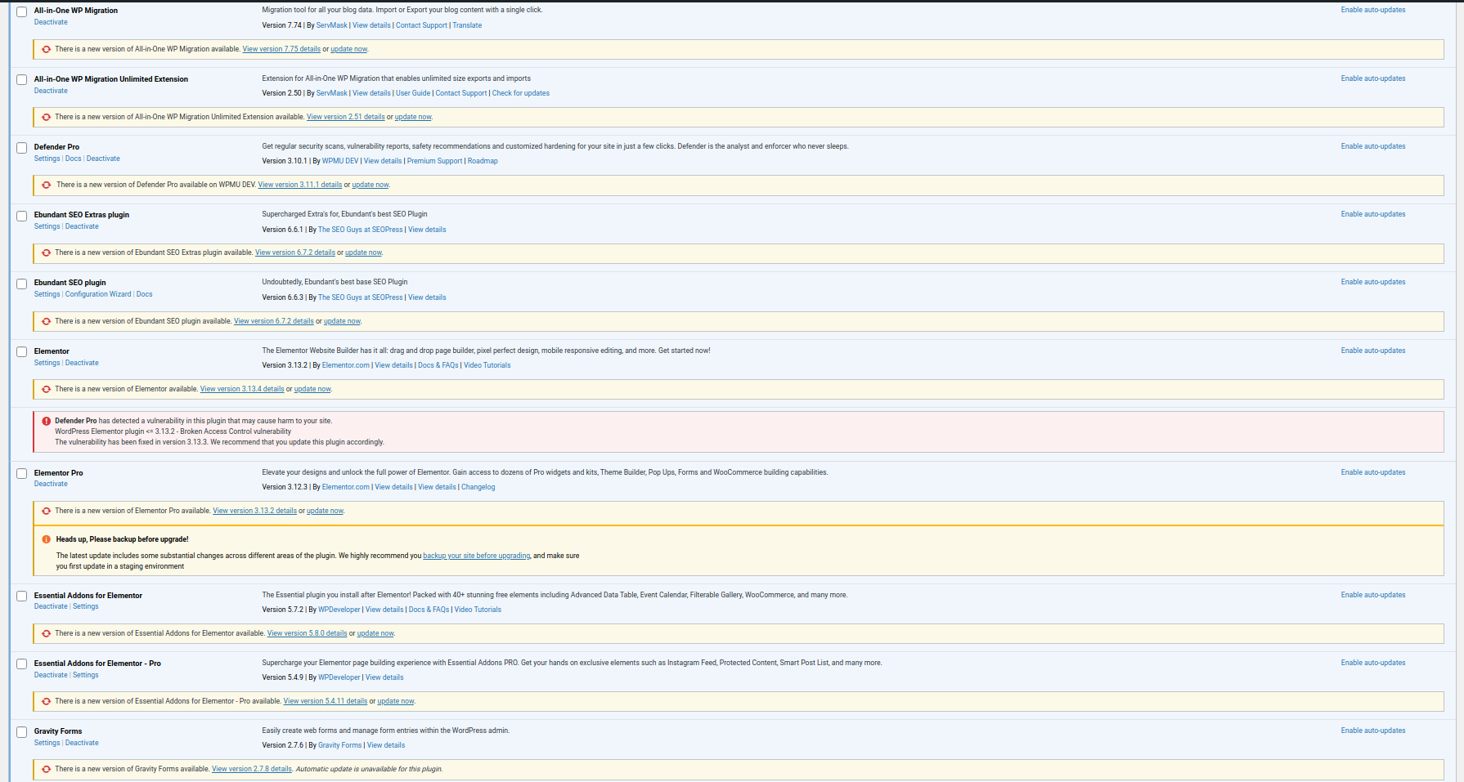Image resolution: width=1464 pixels, height=782 pixels.
Task: Open Gravity Forms Settings
Action: (x=47, y=743)
